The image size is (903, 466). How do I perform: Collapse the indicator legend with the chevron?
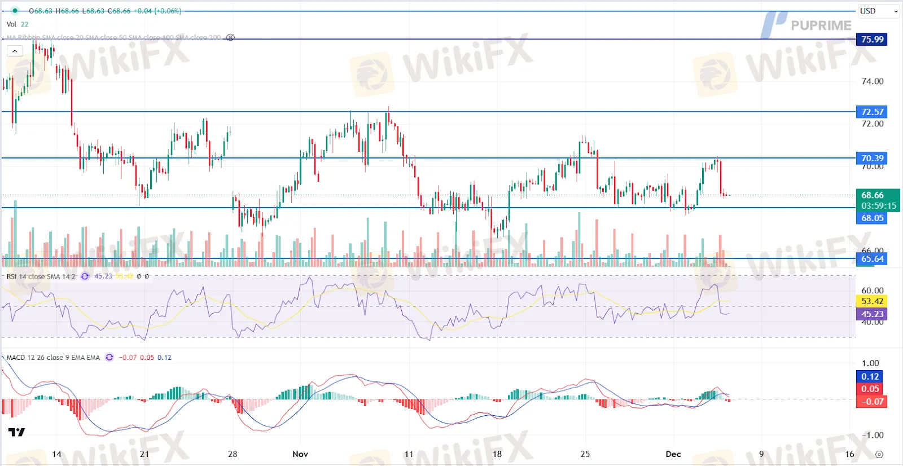(x=15, y=51)
